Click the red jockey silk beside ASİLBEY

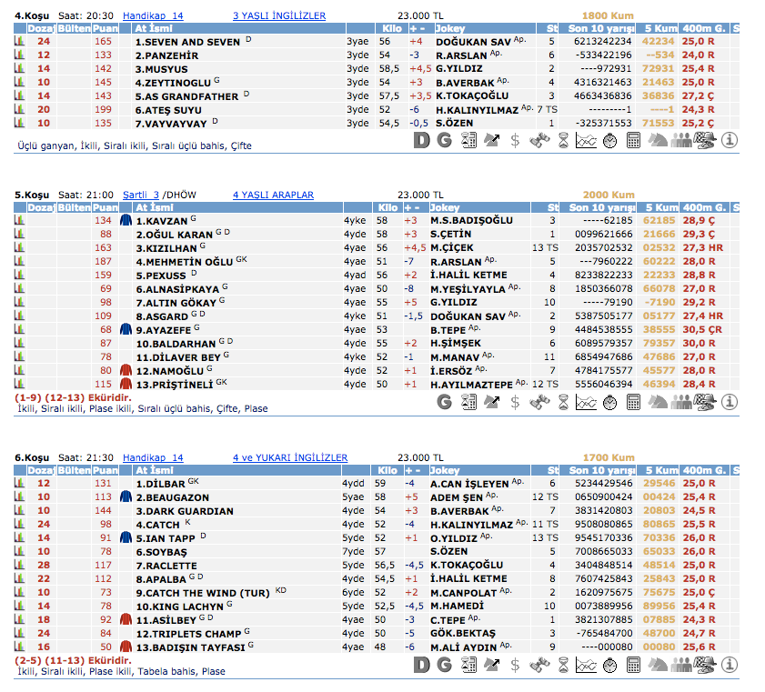126,619
